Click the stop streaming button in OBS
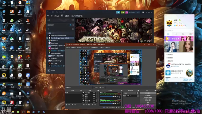The image size is (202, 114). 148,93
